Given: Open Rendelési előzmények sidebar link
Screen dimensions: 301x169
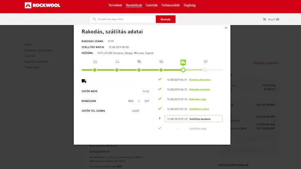Looking at the screenshot, I should pos(38,50).
